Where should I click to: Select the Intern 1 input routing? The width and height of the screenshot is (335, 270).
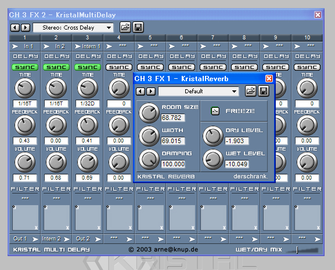coord(88,46)
